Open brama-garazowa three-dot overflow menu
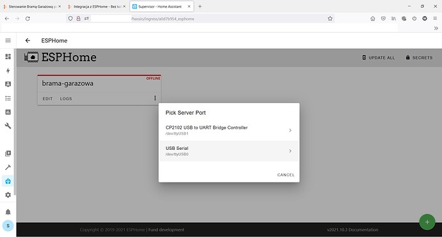Screen dimensions: 442x237 click(x=155, y=98)
